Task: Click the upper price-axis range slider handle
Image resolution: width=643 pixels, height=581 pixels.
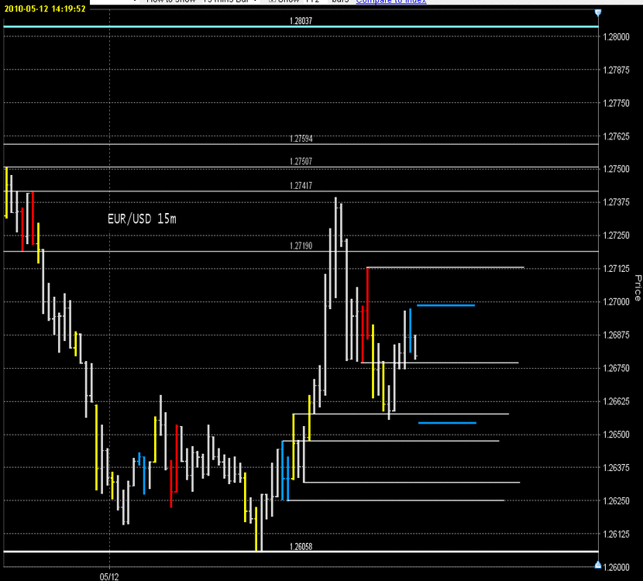Action: [x=598, y=12]
